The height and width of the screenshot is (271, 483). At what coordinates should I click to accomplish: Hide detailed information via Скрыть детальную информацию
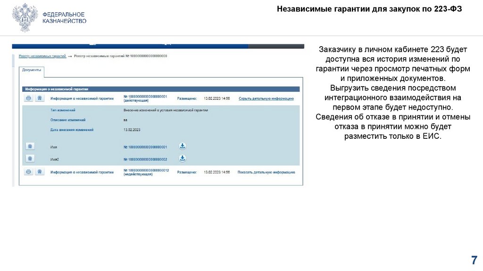click(x=266, y=97)
